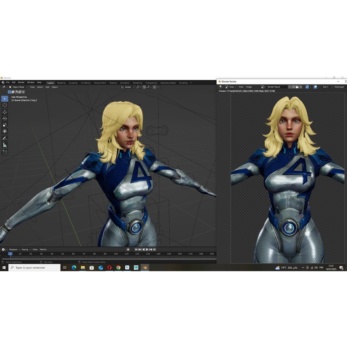Add a new workspace with plus button
This screenshot has width=347, height=347.
191,83
